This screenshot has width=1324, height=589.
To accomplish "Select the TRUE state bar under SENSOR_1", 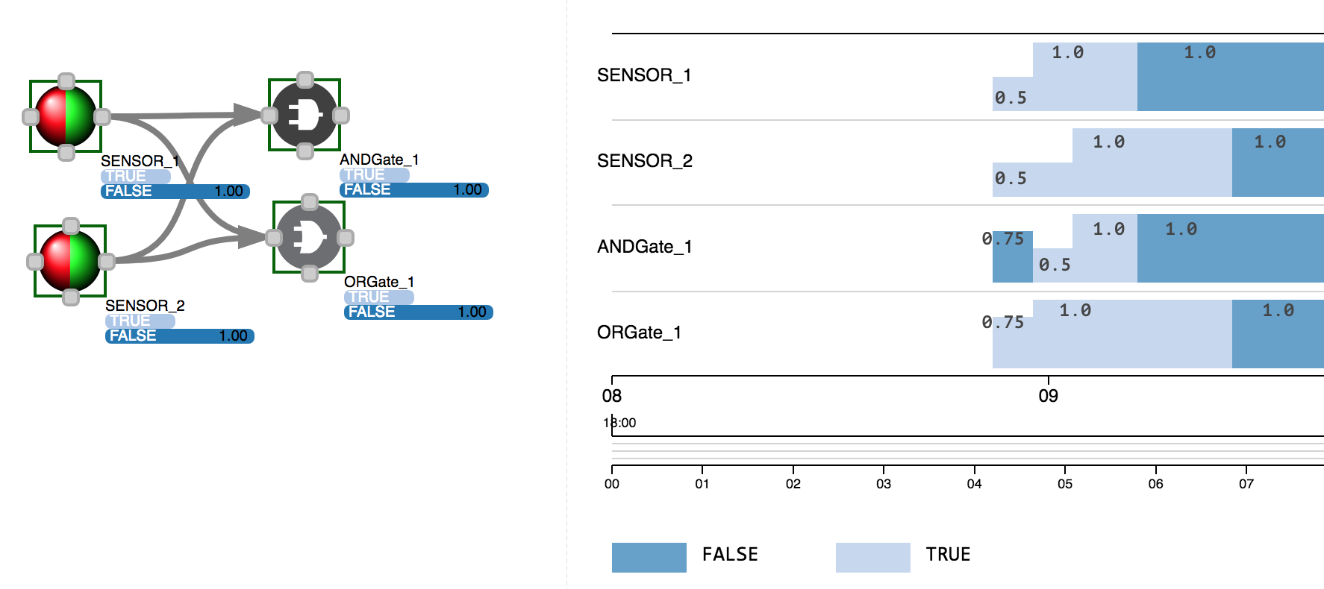I will click(x=136, y=176).
